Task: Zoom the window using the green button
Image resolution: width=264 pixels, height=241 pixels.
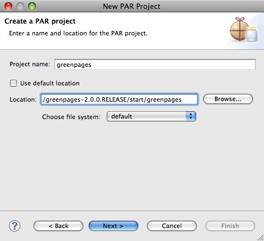Action: tap(32, 6)
